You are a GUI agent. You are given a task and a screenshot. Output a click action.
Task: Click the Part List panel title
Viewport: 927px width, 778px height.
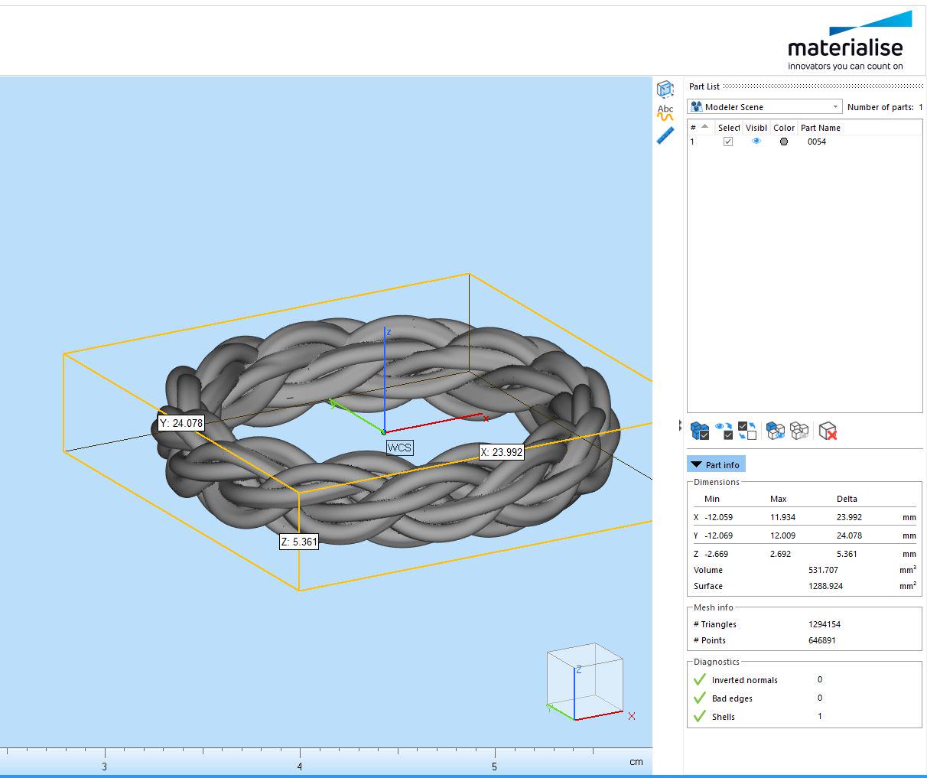coord(704,86)
